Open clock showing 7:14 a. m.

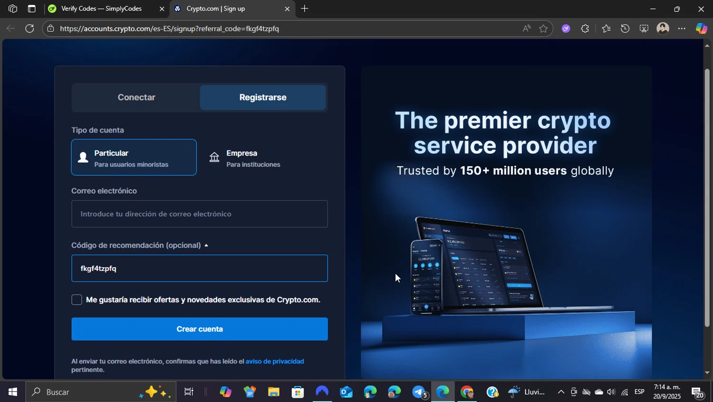point(667,392)
